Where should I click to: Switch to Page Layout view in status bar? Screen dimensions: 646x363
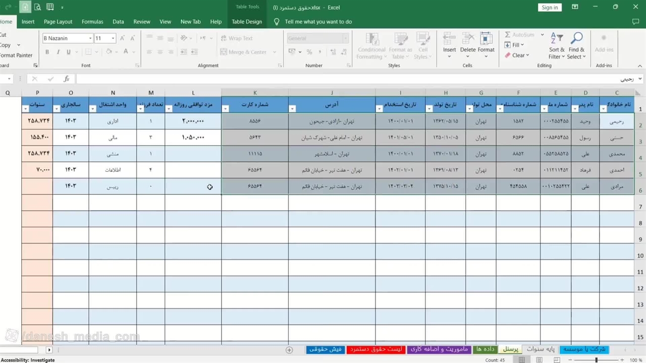(540, 360)
